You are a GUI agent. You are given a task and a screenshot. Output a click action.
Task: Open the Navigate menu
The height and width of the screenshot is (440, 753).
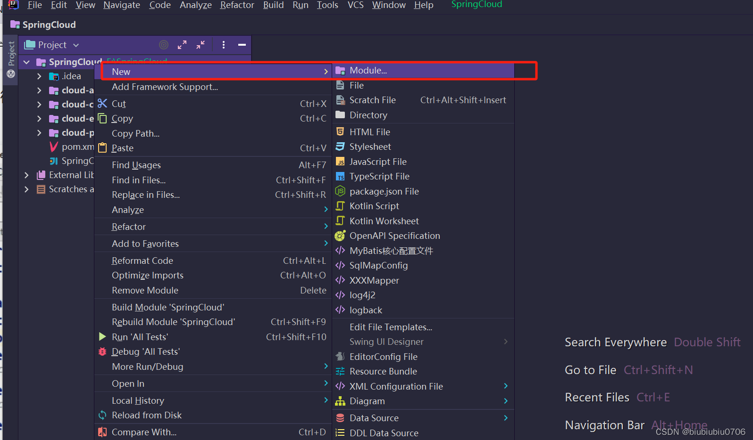(x=122, y=5)
